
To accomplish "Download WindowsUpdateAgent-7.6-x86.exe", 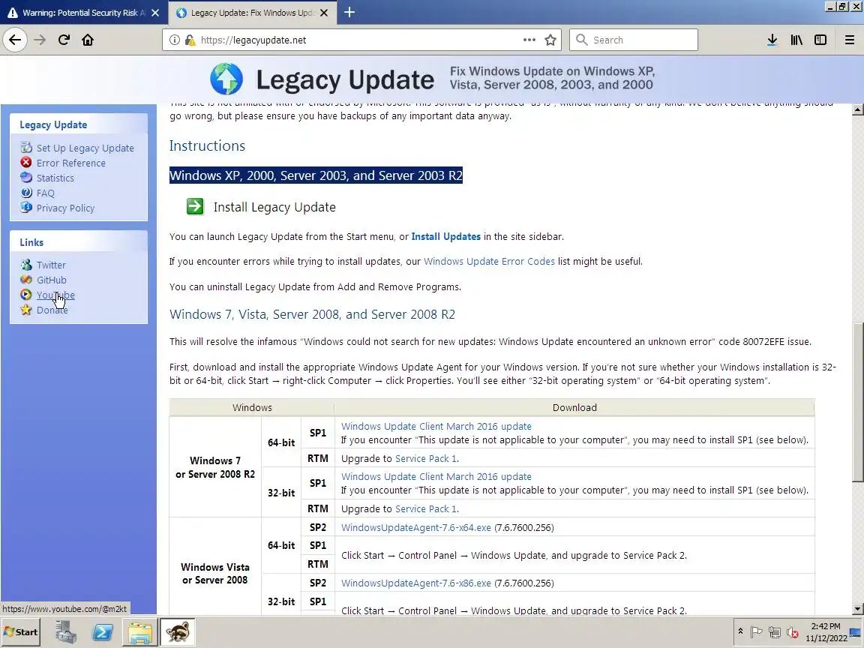I will point(415,583).
